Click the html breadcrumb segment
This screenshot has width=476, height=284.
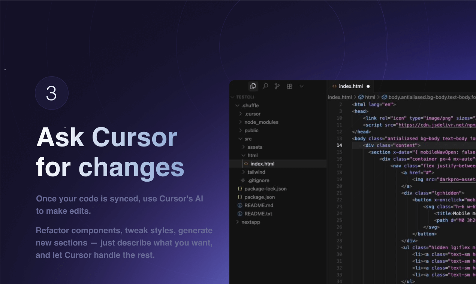pyautogui.click(x=370, y=97)
